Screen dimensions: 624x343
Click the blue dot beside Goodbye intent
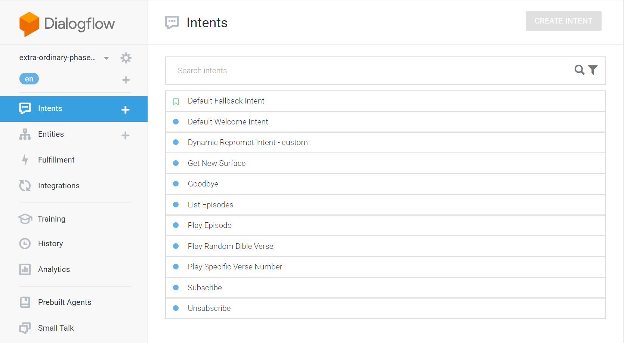(176, 184)
